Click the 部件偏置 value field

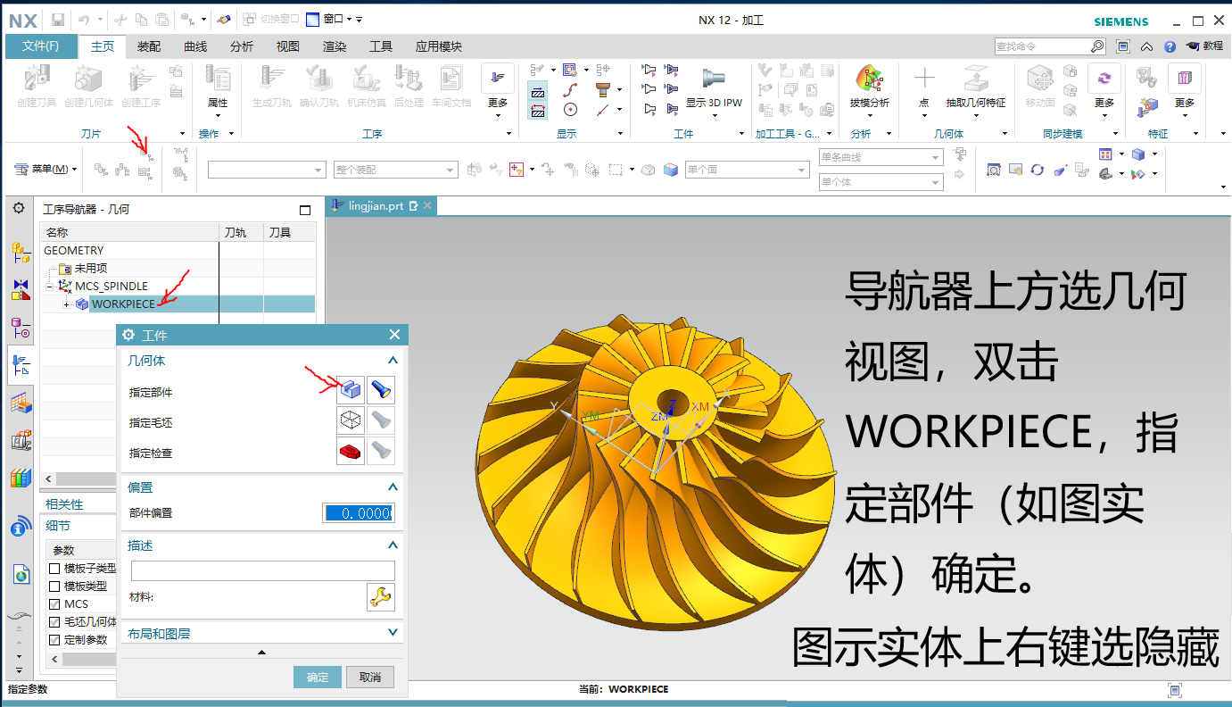tap(358, 513)
